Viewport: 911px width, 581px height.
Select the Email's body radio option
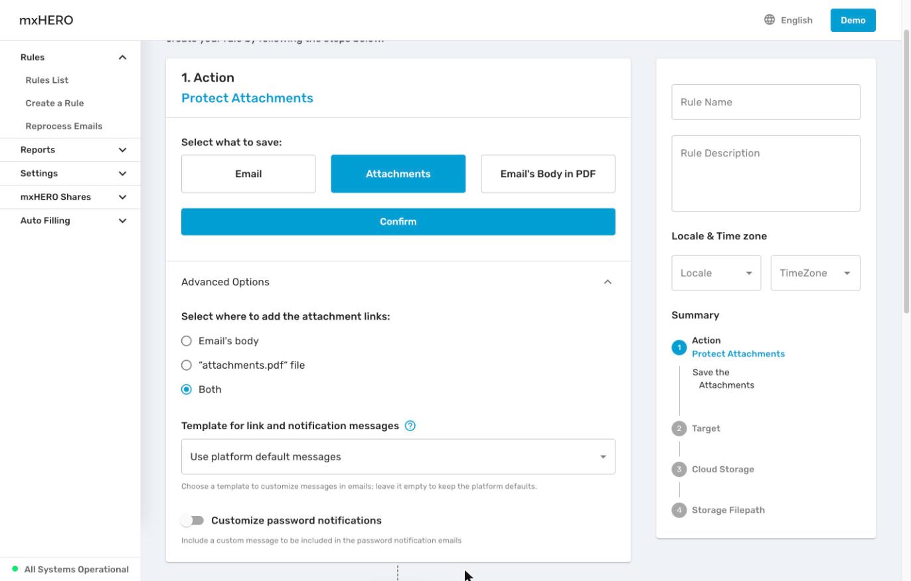[187, 341]
